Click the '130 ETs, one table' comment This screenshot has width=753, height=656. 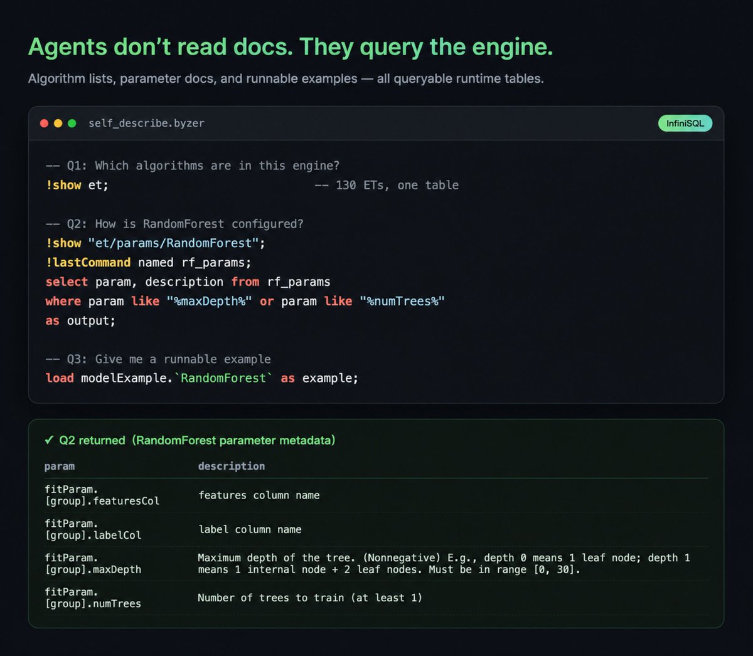pos(387,185)
